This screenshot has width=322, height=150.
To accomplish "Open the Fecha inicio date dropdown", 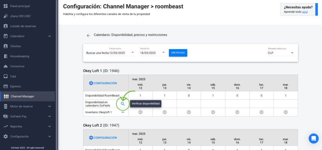I will tap(133, 53).
